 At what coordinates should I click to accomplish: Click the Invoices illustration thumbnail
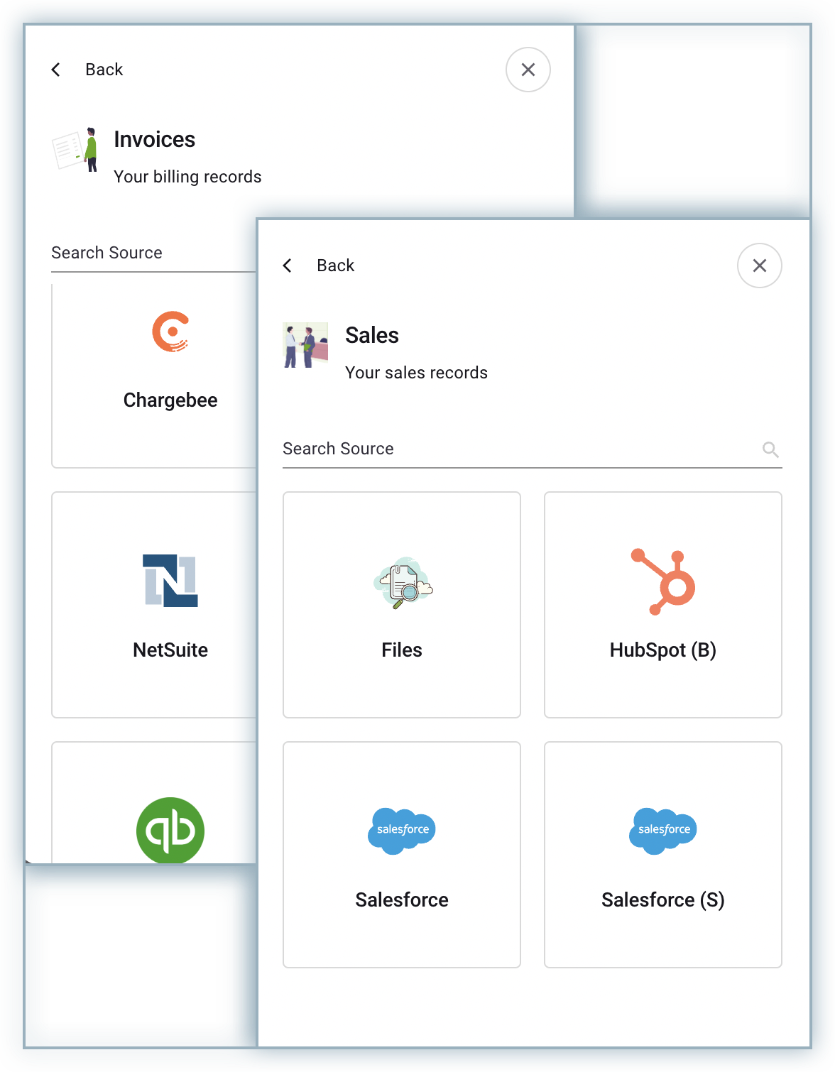(75, 150)
